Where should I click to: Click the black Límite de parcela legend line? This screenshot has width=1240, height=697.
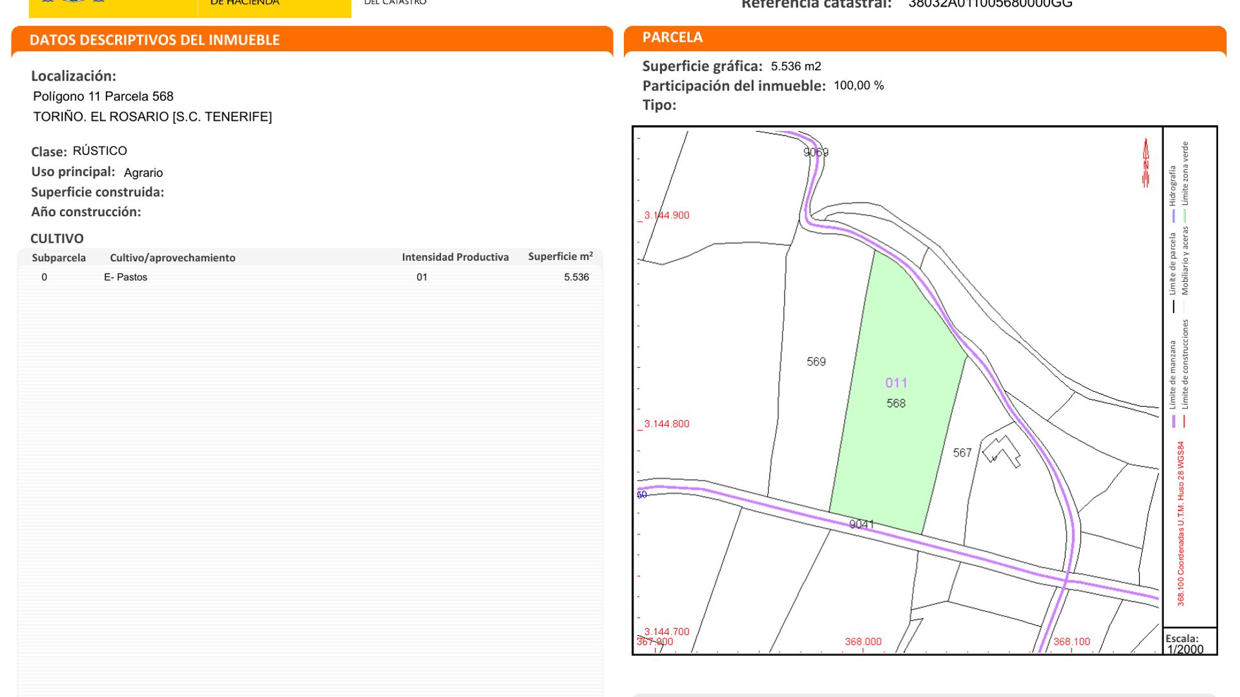(1173, 307)
